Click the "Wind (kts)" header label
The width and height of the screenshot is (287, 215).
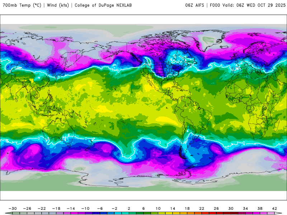pyautogui.click(x=58, y=5)
